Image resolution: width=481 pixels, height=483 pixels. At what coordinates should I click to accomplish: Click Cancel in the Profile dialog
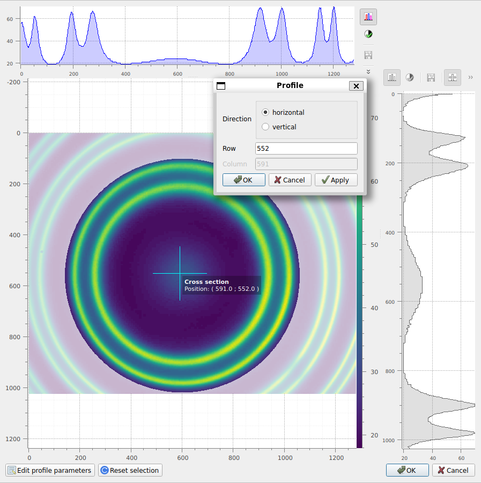(290, 180)
